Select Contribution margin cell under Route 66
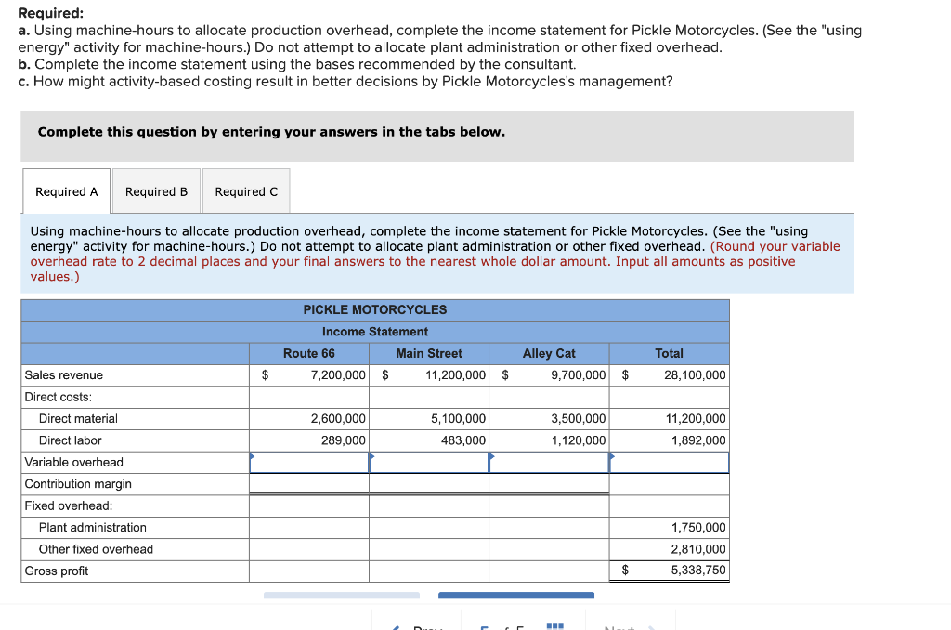Viewport: 951px width, 630px height. (x=308, y=483)
